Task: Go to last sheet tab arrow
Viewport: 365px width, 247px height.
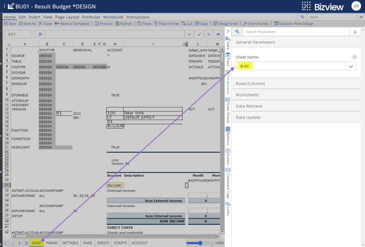Action: [26, 243]
